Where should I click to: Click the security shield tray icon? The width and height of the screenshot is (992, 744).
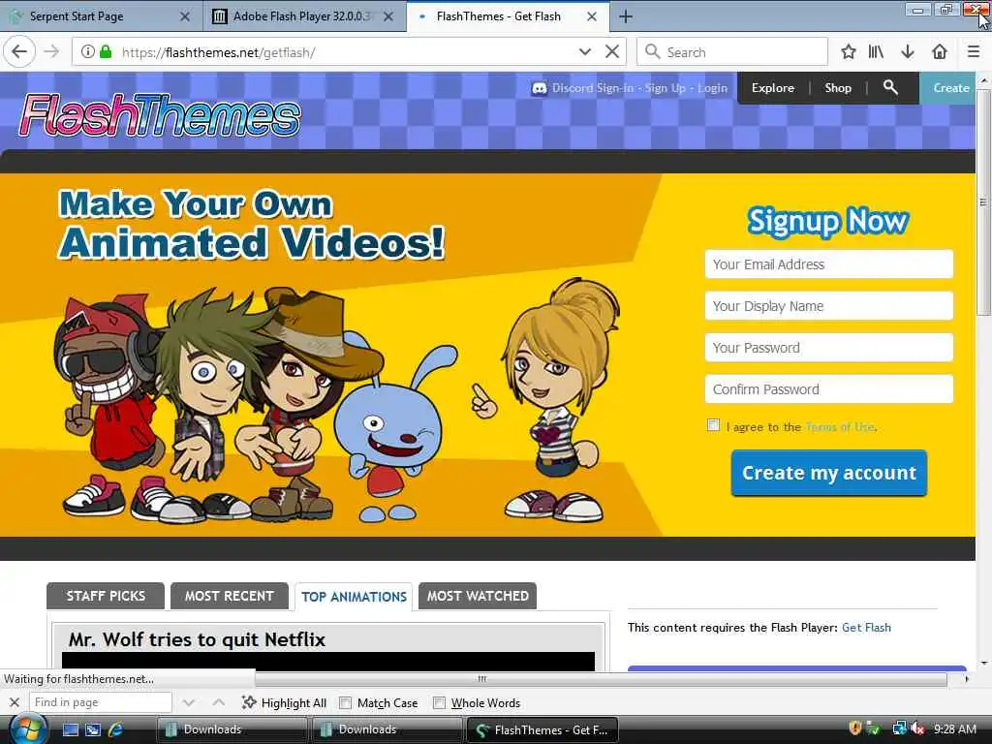(854, 728)
